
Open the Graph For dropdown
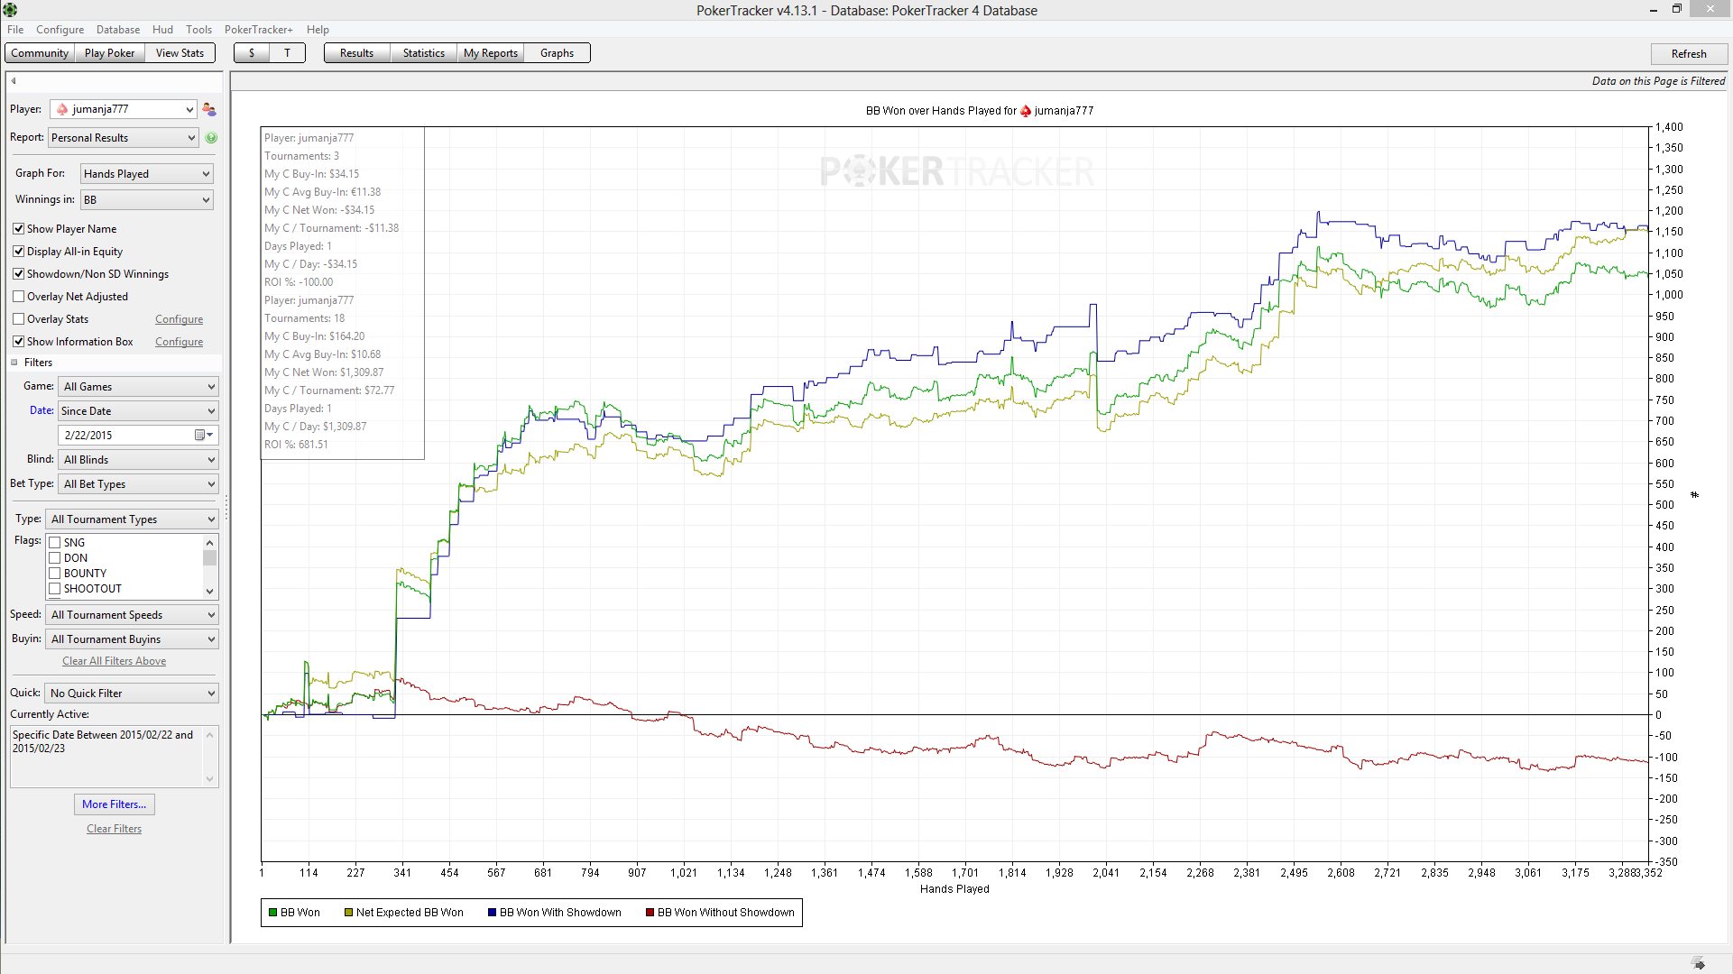click(146, 174)
